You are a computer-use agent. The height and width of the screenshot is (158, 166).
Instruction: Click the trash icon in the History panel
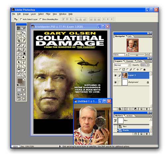[x=146, y=134]
